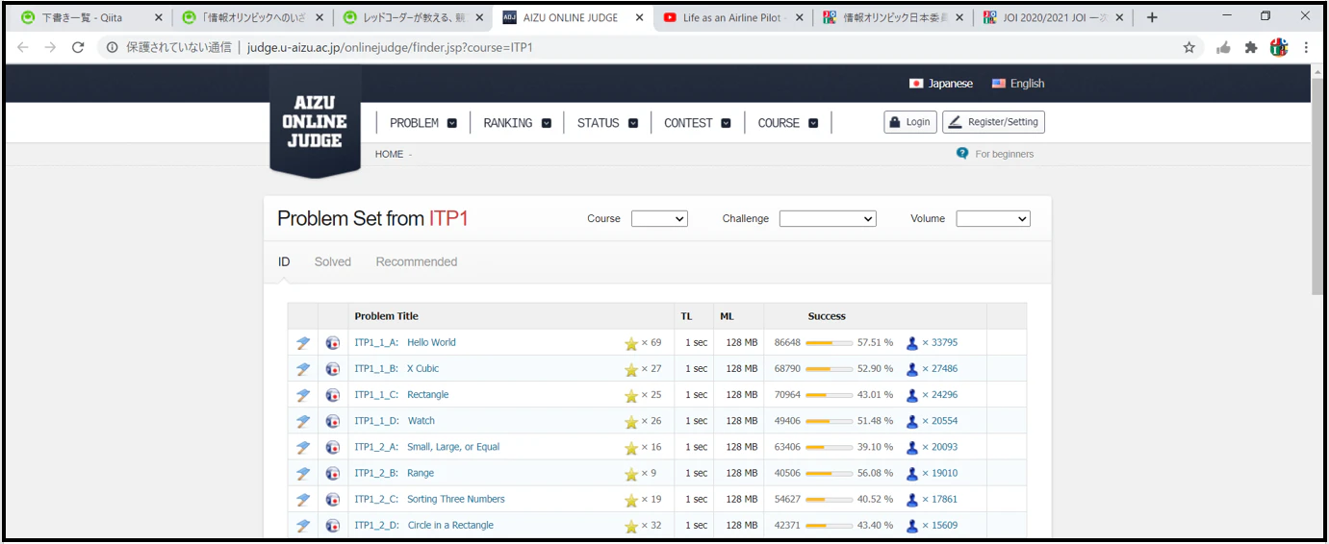Viewport: 1329px width, 544px height.
Task: Click the star icon for X Cubic
Action: pos(631,369)
